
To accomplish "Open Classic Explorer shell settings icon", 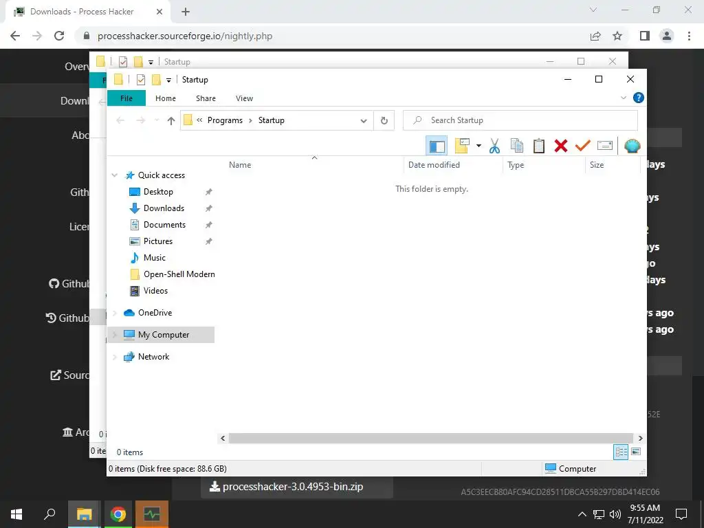I will pyautogui.click(x=632, y=146).
